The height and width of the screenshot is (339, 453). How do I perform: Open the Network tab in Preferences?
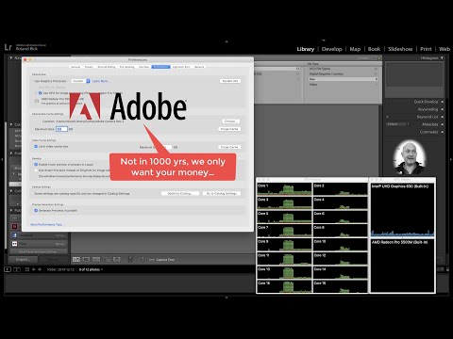pyautogui.click(x=199, y=67)
